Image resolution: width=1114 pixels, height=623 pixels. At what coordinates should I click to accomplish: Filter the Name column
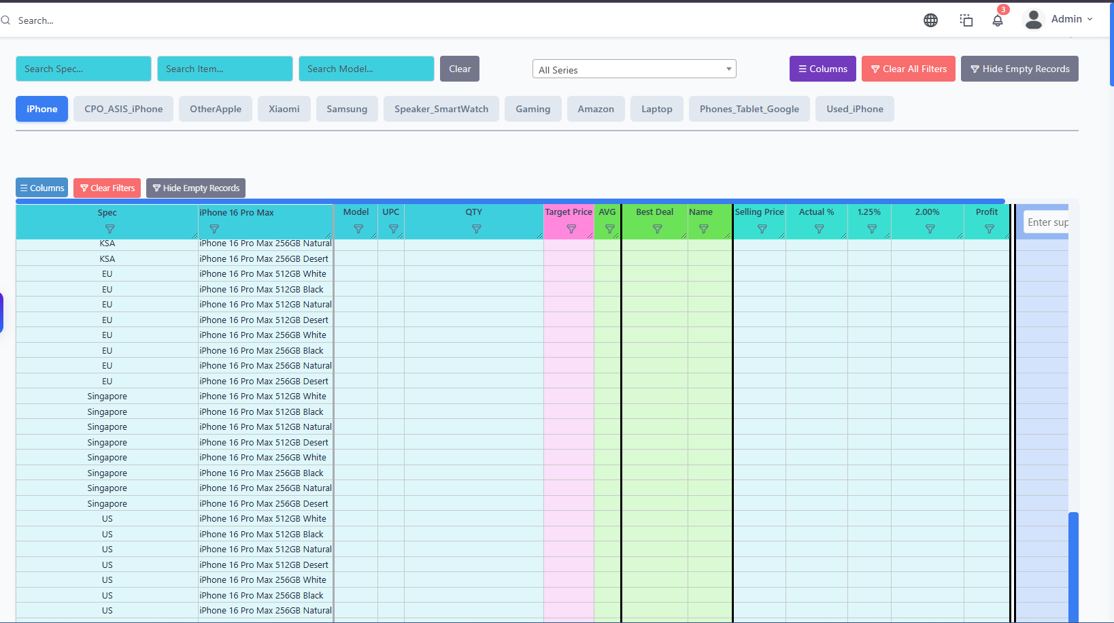click(703, 229)
